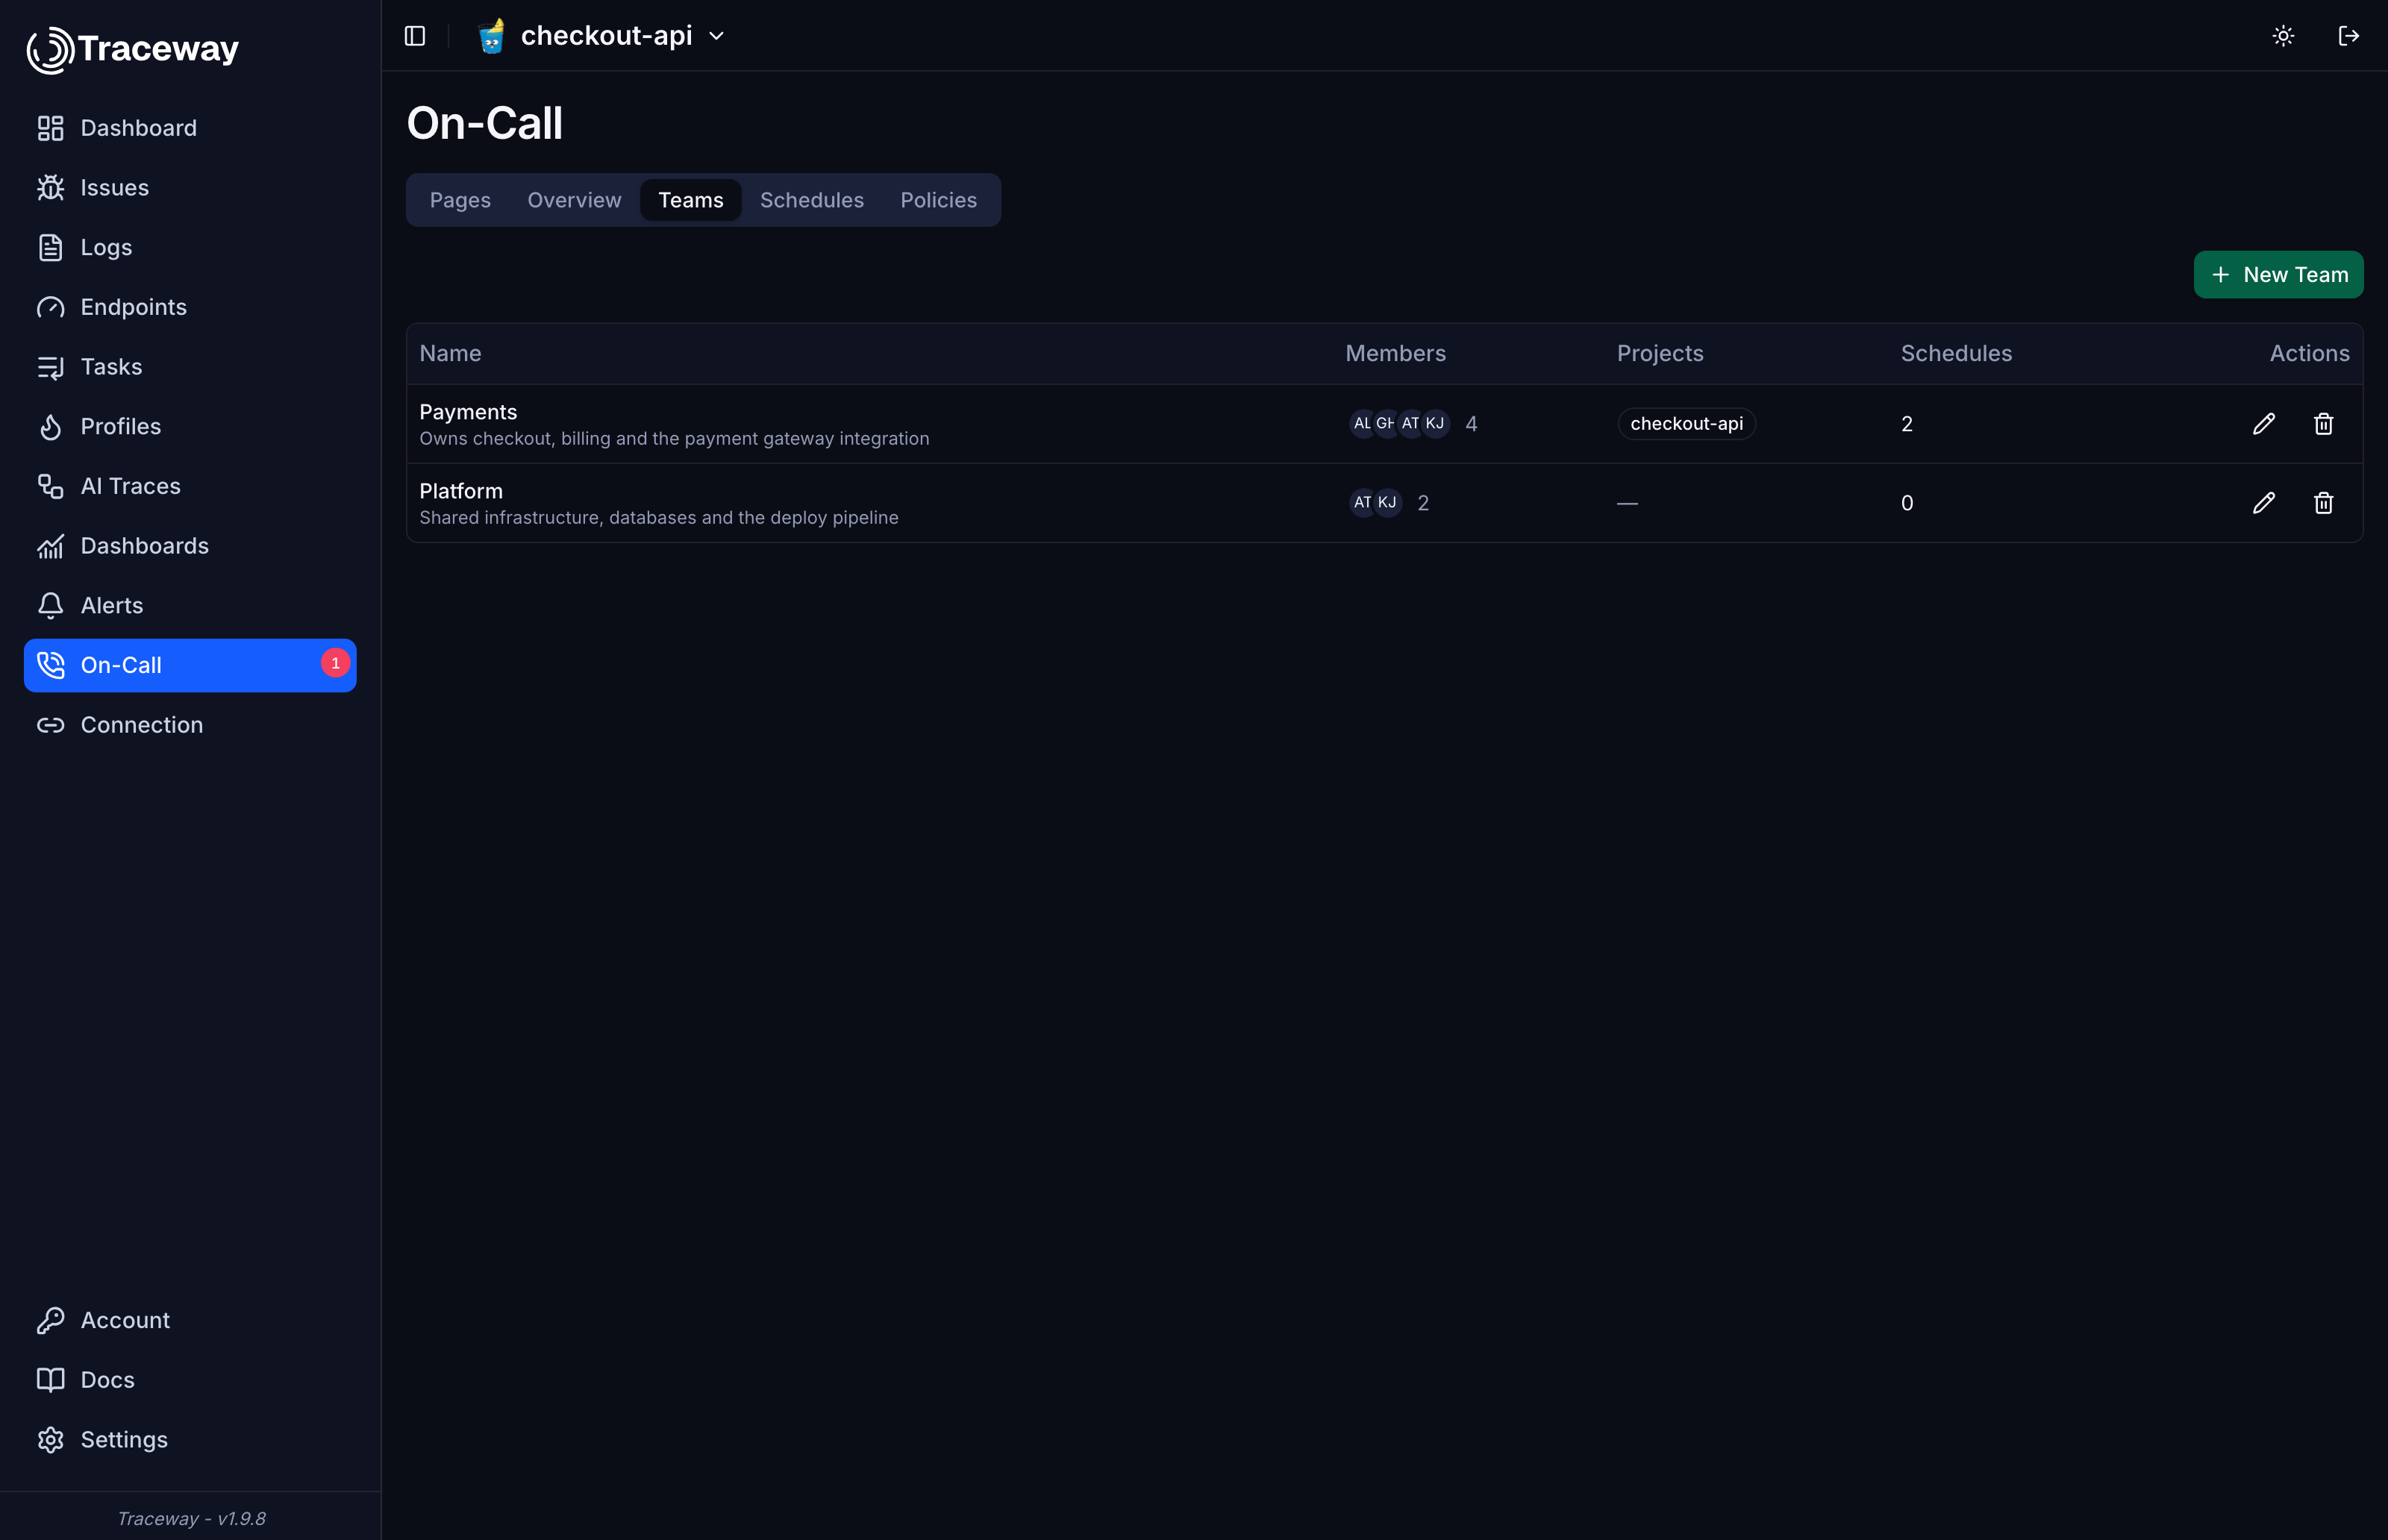Click the Schedules column header
The height and width of the screenshot is (1540, 2388).
pyautogui.click(x=1956, y=354)
